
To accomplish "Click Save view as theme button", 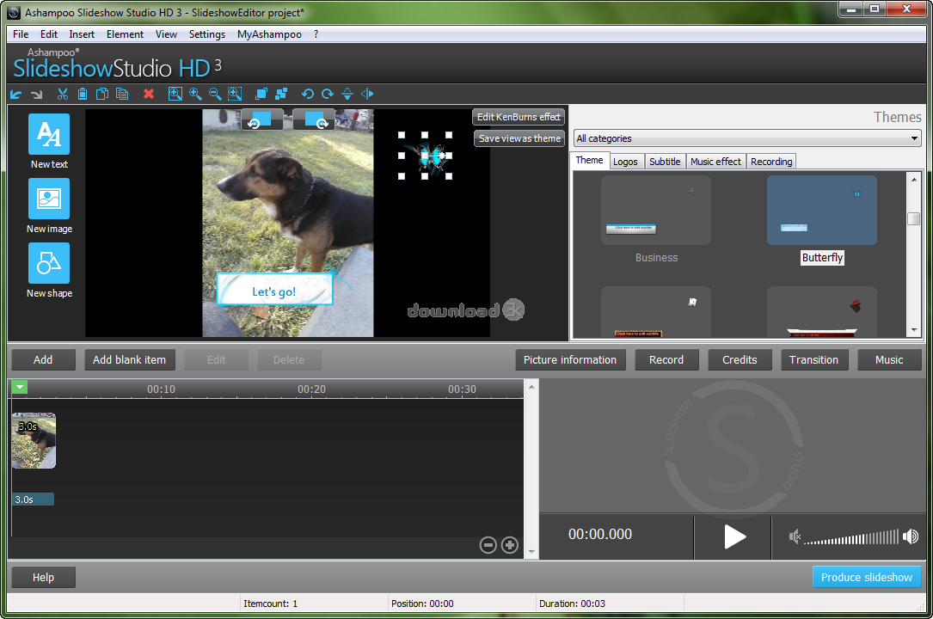I will point(519,138).
